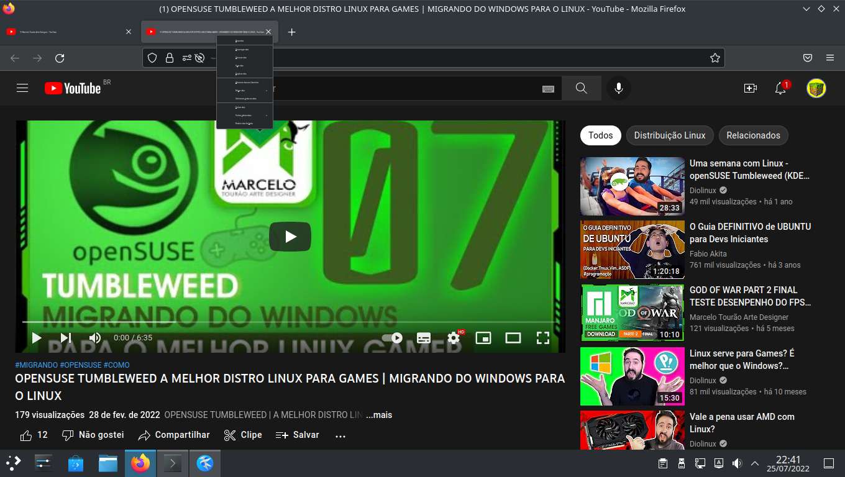Open the Pocket save icon

pos(808,58)
